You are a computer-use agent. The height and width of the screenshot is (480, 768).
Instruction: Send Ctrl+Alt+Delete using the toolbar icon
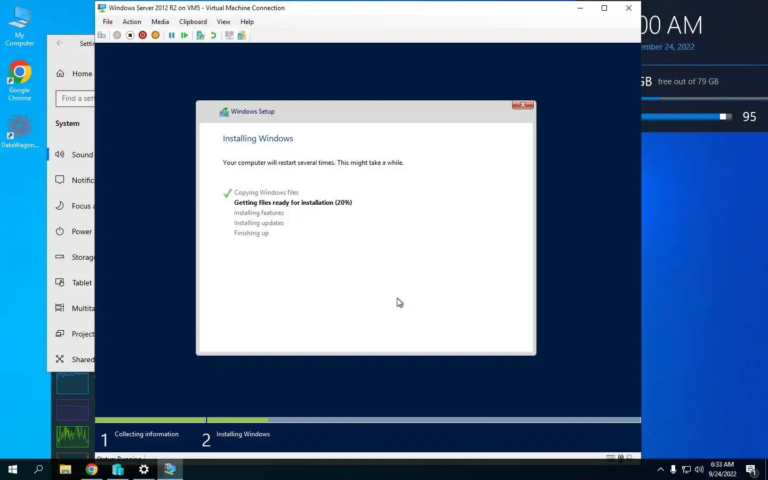point(101,35)
